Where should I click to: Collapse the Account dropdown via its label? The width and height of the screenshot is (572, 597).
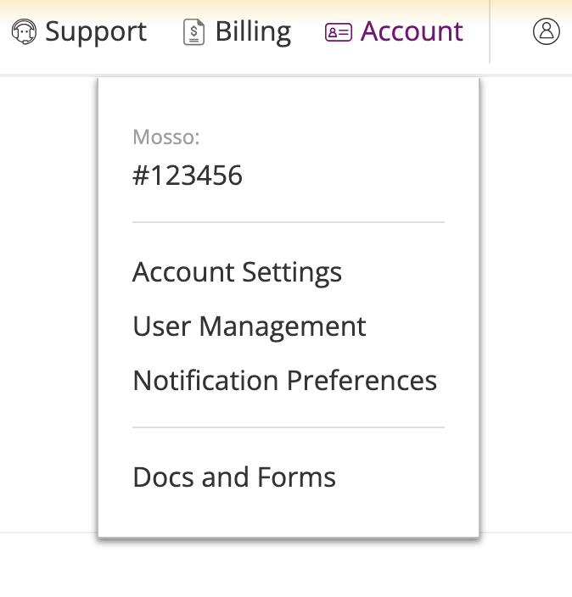point(412,31)
